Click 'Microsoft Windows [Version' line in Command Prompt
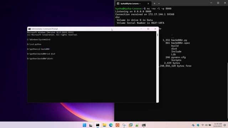This screenshot has width=228, height=128. pyautogui.click(x=50, y=32)
